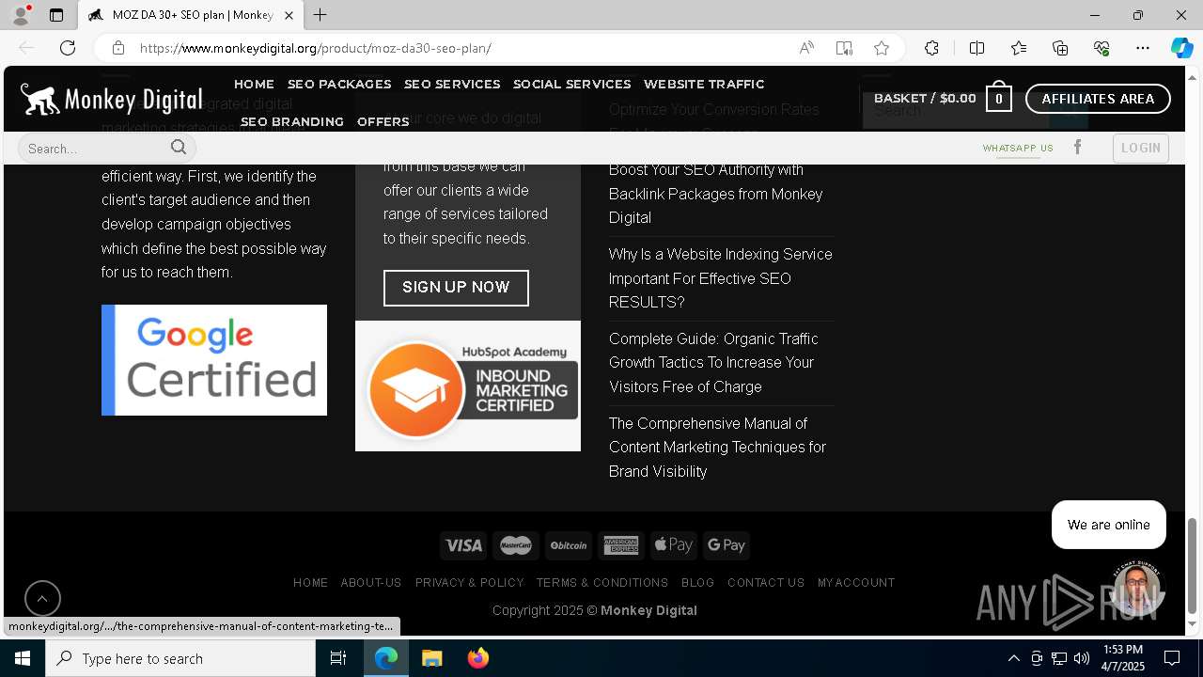Show hidden system tray icons
Image resolution: width=1203 pixels, height=677 pixels.
[x=1013, y=658]
